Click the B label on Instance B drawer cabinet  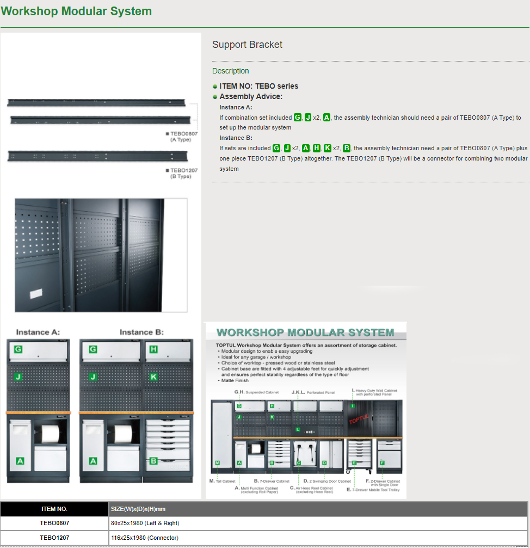click(x=153, y=461)
